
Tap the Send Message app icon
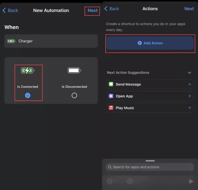tap(111, 84)
